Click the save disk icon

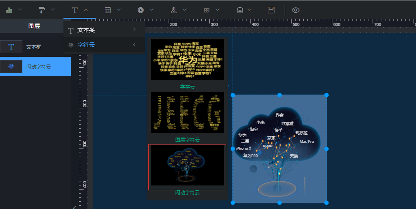click(x=271, y=10)
